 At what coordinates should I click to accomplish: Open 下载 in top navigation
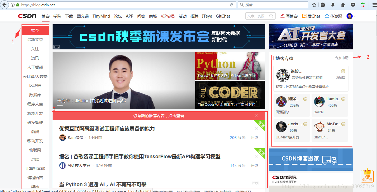point(69,16)
